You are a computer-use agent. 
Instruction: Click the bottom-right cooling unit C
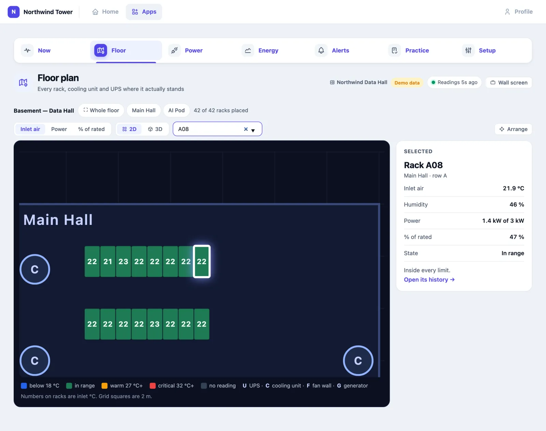pyautogui.click(x=358, y=361)
